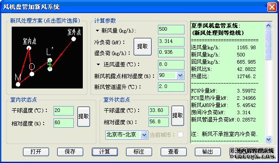This screenshot has width=279, height=163.
Task: Open a file with 打开 button
Action: (36, 152)
